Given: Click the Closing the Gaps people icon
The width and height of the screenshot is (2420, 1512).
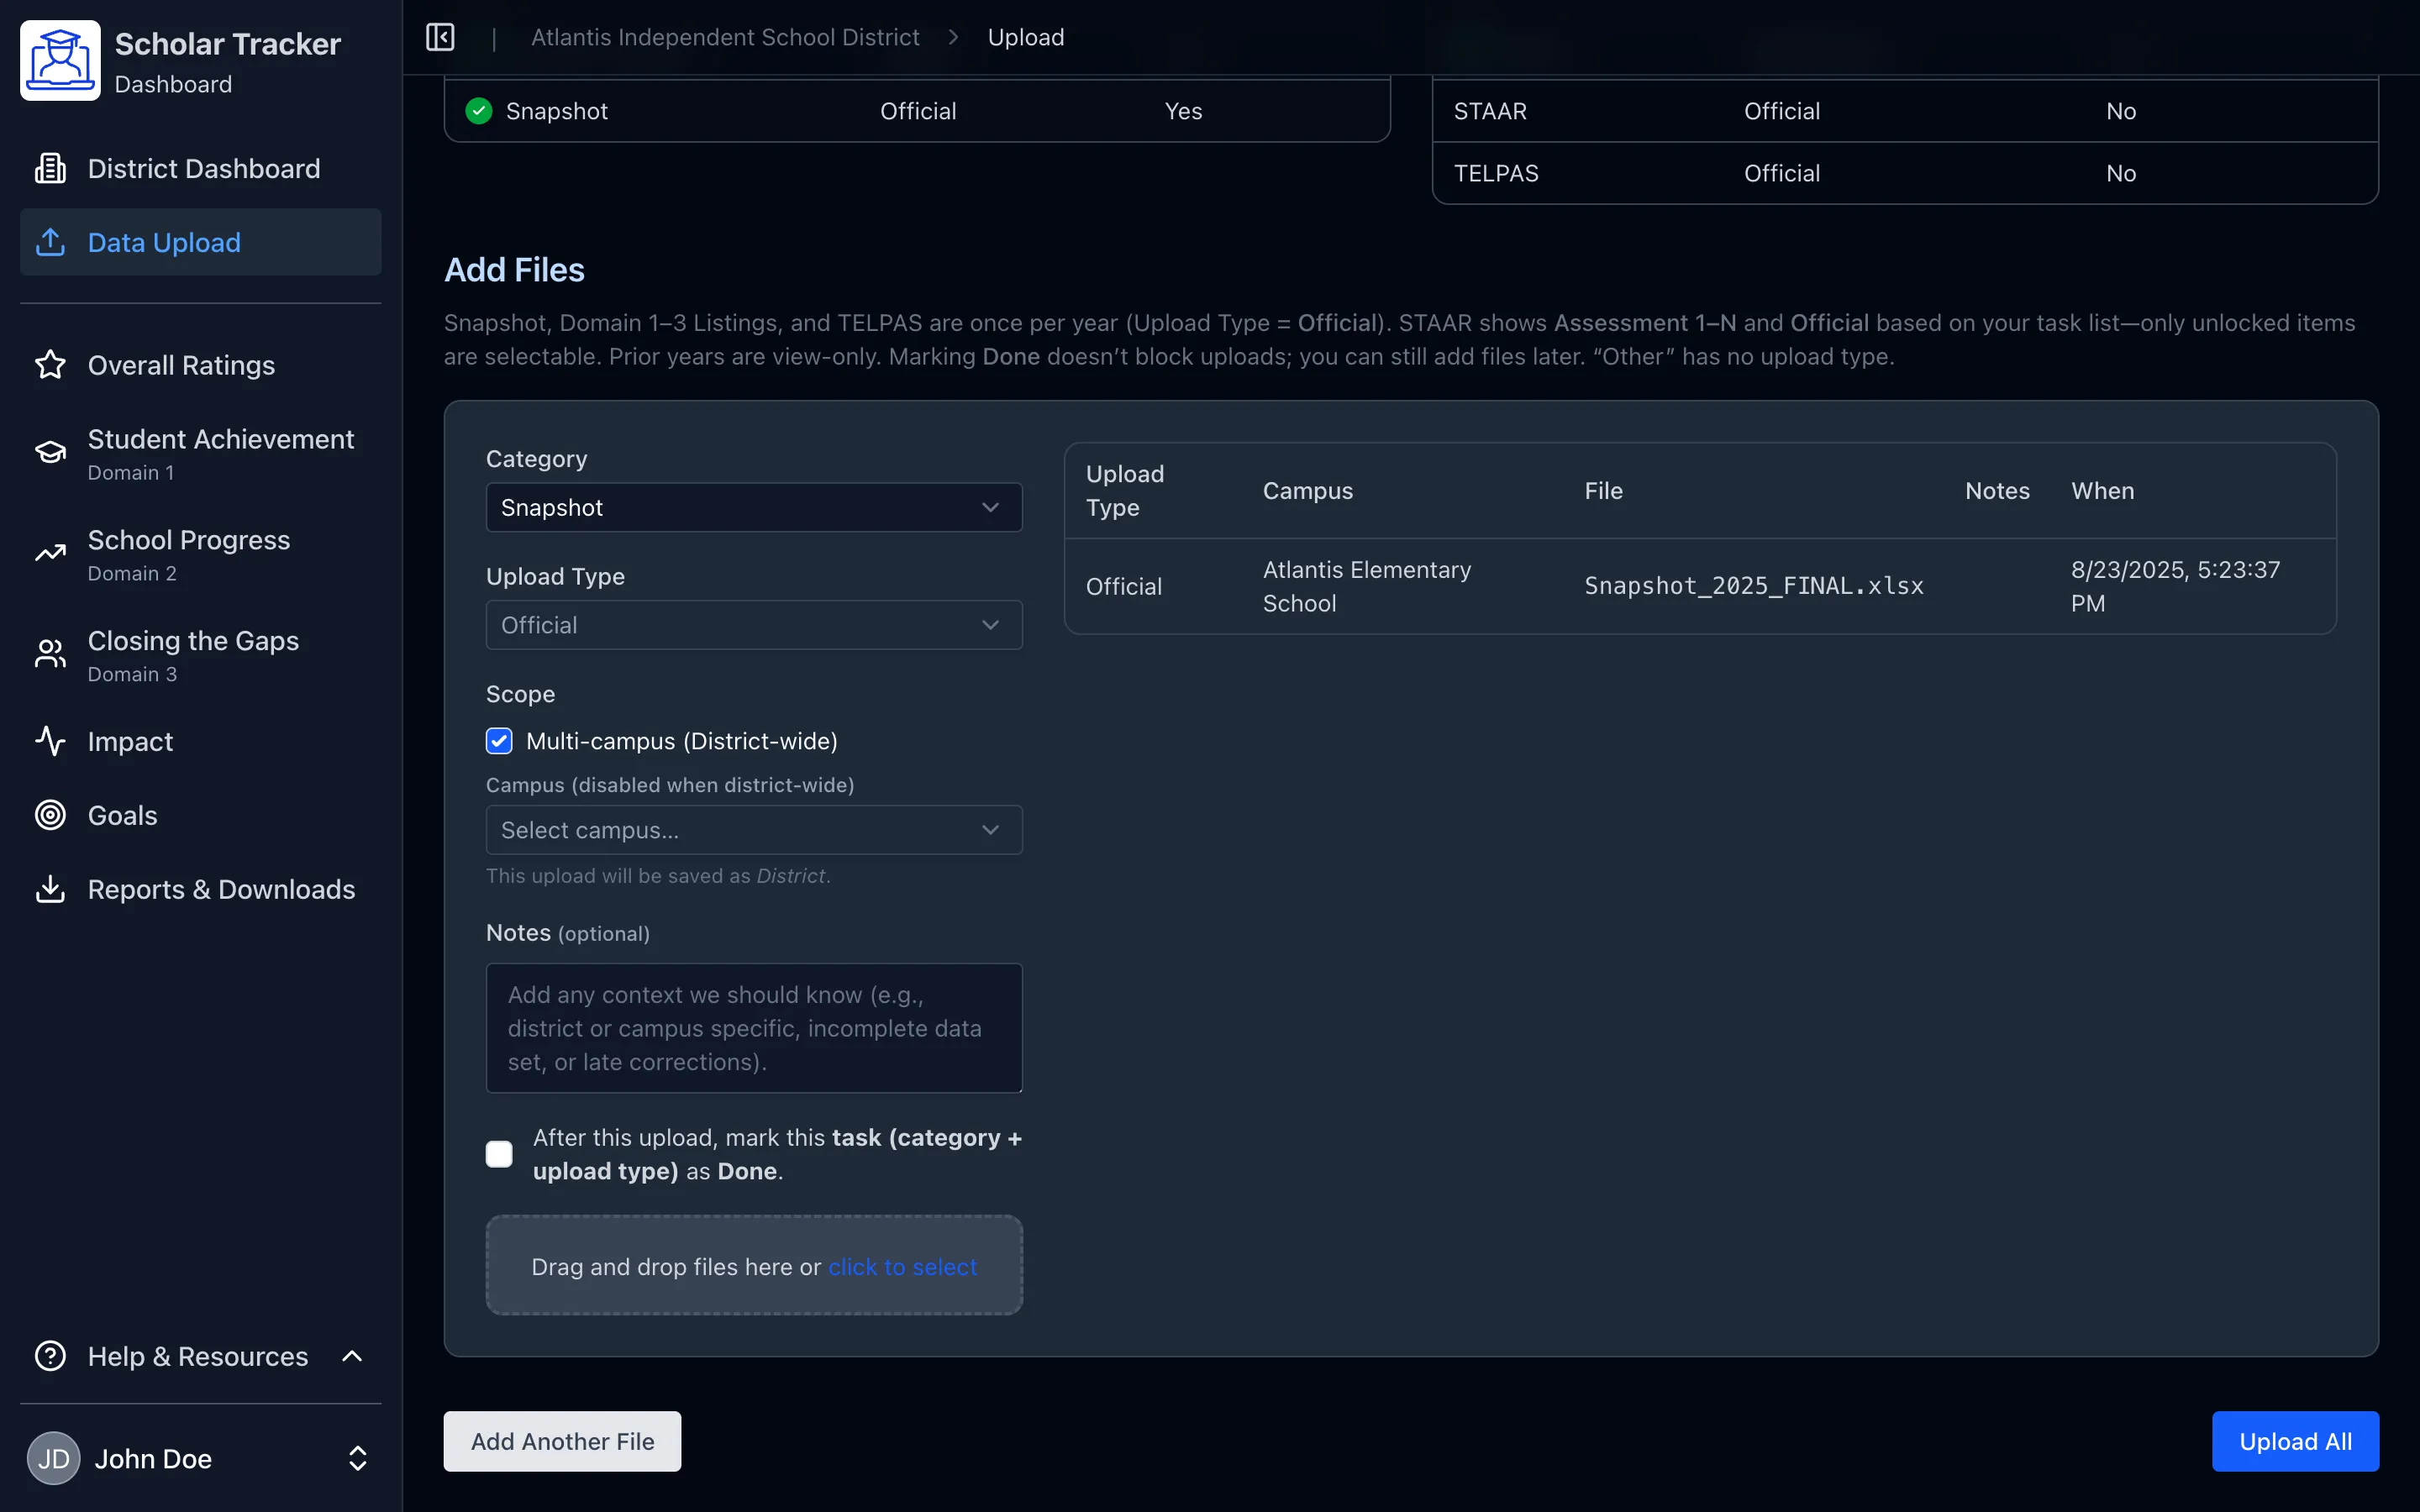Looking at the screenshot, I should click(50, 654).
